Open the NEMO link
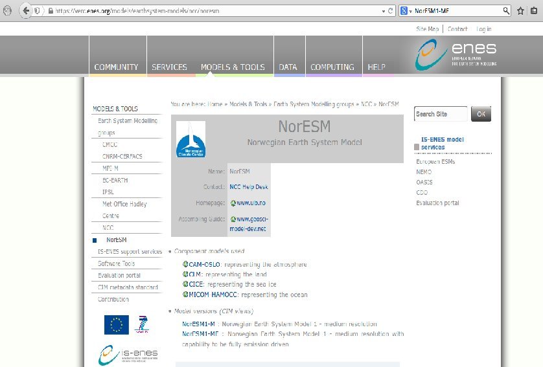Viewport: 543px width, 367px height. pos(424,172)
